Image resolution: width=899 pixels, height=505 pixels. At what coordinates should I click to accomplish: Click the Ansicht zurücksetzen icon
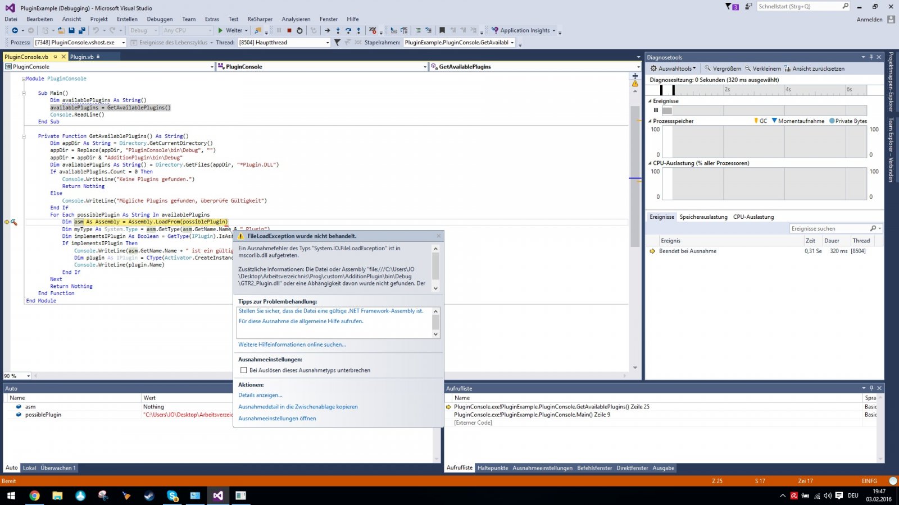point(788,68)
